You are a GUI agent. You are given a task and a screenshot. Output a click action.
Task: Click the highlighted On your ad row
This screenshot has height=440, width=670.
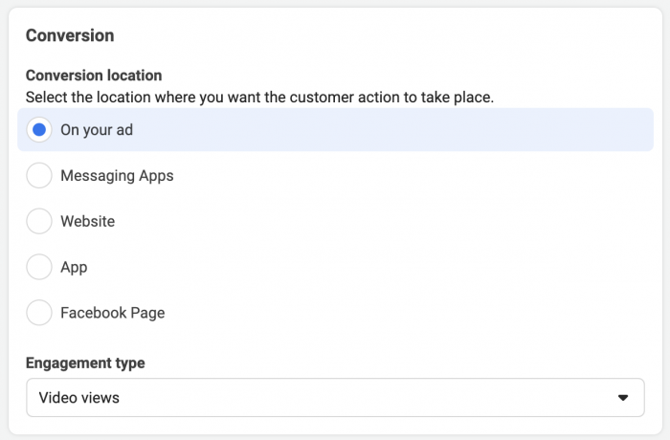tap(335, 129)
